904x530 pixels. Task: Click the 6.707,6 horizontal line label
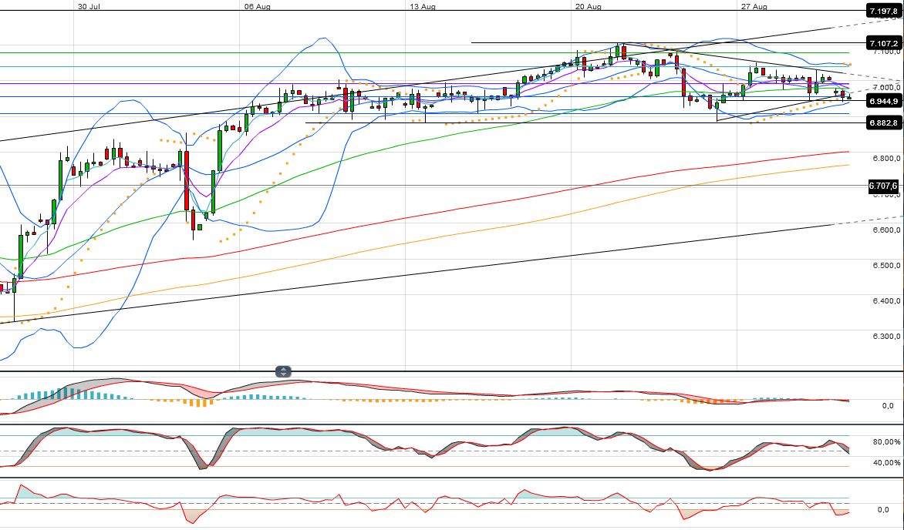(x=884, y=186)
